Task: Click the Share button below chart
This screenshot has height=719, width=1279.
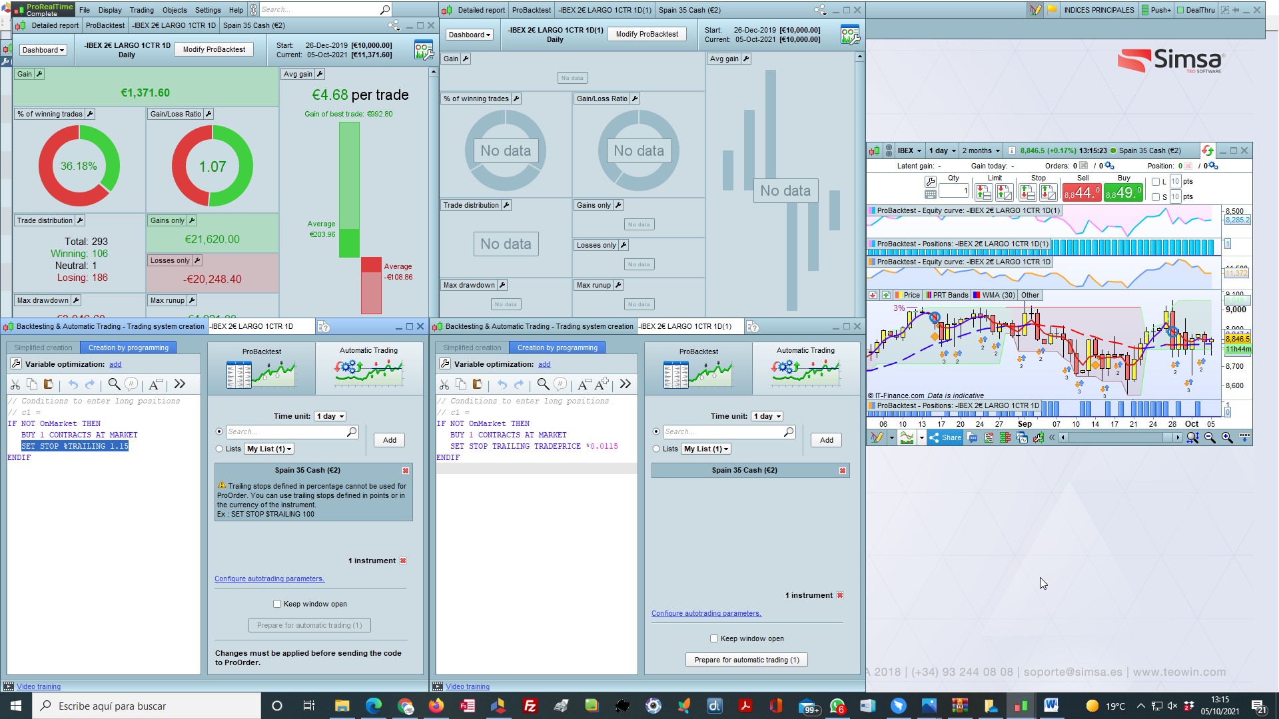Action: coord(945,437)
